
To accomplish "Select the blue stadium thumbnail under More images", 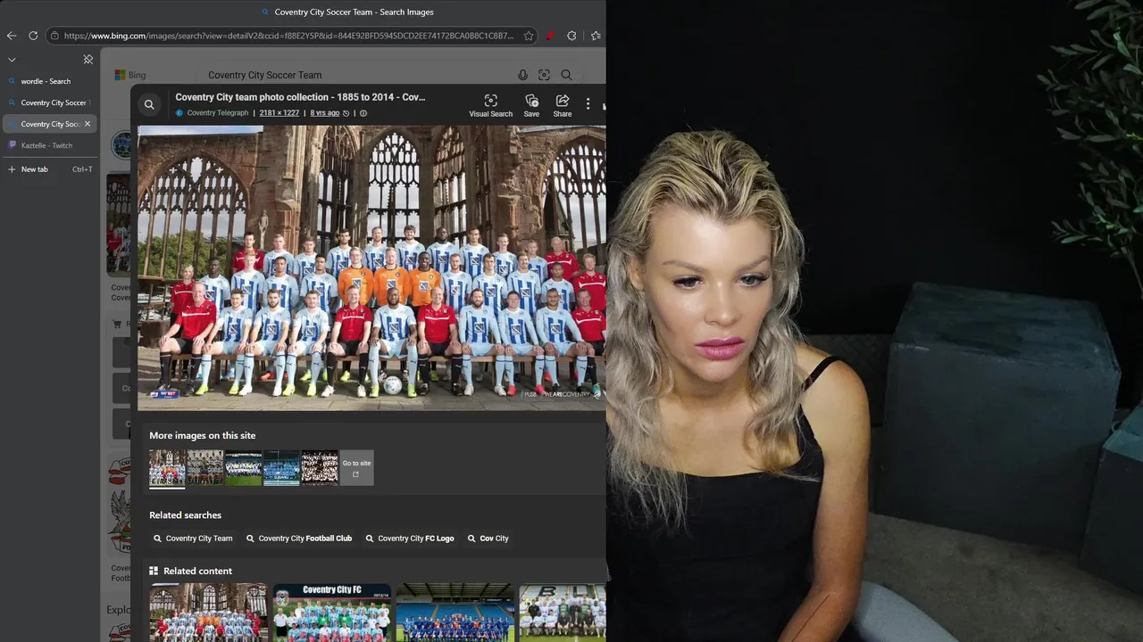I will [x=281, y=467].
